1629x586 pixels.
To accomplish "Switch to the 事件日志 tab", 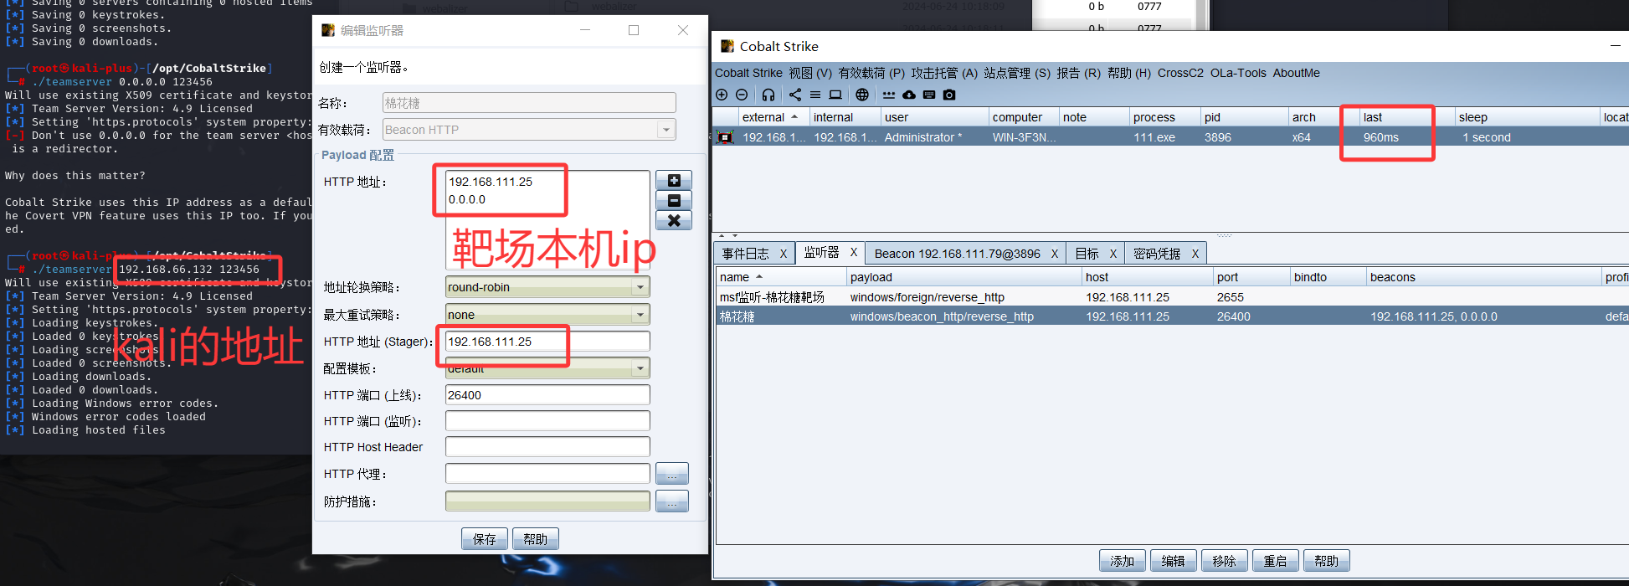I will click(x=746, y=254).
